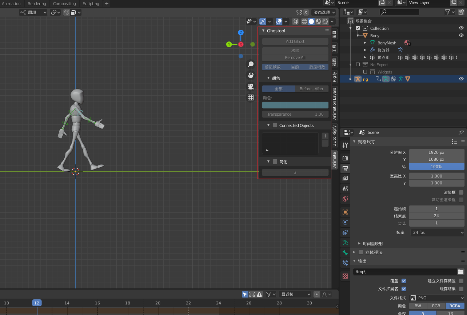Screen dimensions: 467x315
Task: Uncheck the 覆盖 overwrite checkbox
Action: coord(404,281)
